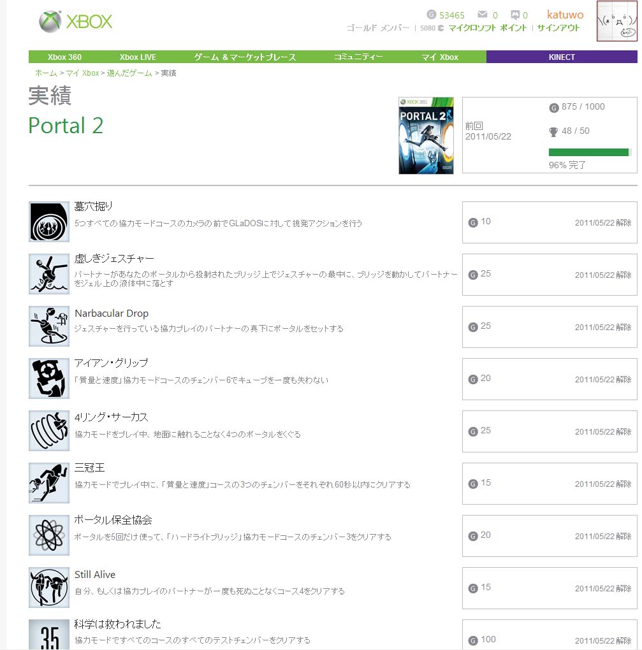Image resolution: width=642 pixels, height=650 pixels.
Task: Open the Xbox 360 menu tab
Action: tap(64, 57)
